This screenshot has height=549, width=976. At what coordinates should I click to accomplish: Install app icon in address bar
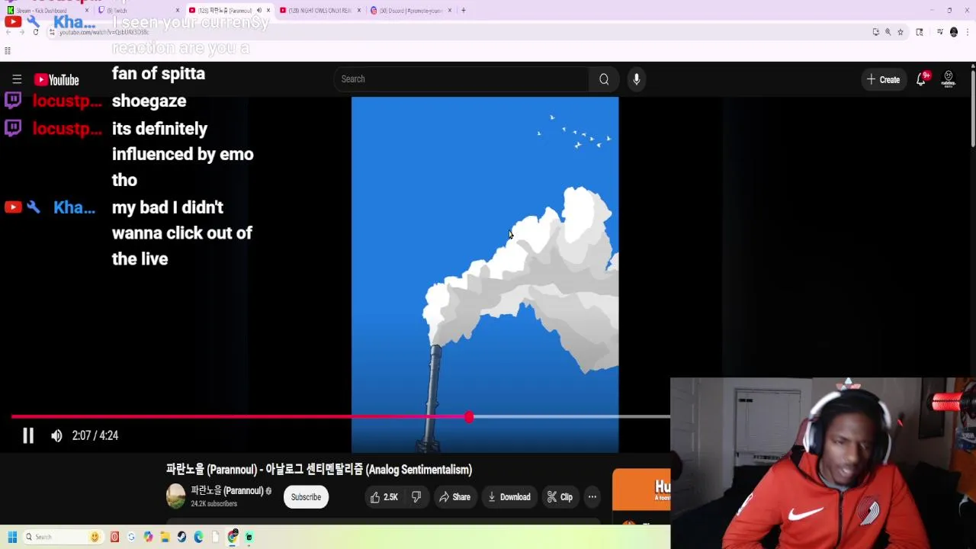click(875, 32)
